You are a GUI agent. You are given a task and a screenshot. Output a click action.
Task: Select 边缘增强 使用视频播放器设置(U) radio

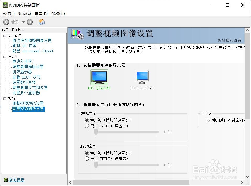click(x=87, y=120)
